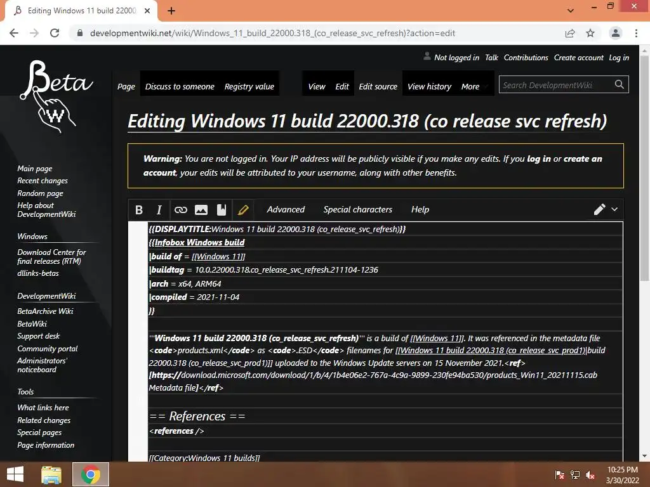650x487 pixels.
Task: Click Create account at the top
Action: pyautogui.click(x=579, y=58)
